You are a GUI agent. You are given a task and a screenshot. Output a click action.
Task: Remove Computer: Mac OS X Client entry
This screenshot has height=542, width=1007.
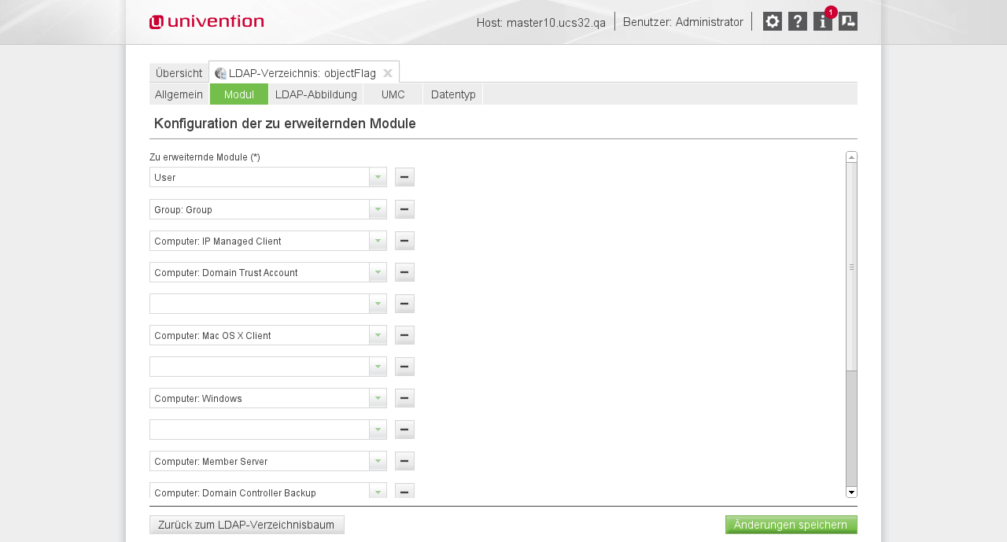point(404,335)
